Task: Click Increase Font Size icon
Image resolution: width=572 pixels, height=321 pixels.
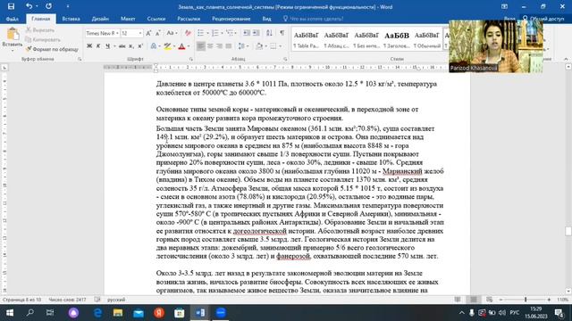Action: pos(148,33)
